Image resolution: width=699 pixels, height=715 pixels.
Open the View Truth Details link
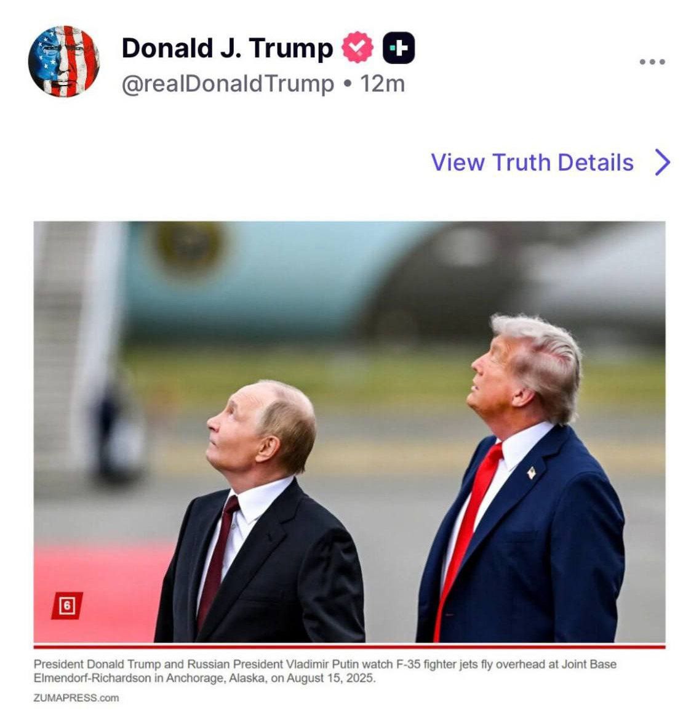point(532,163)
